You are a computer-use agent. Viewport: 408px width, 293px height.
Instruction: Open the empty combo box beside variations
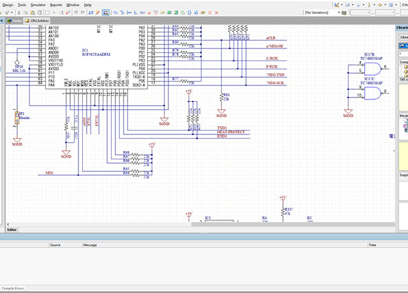click(360, 13)
